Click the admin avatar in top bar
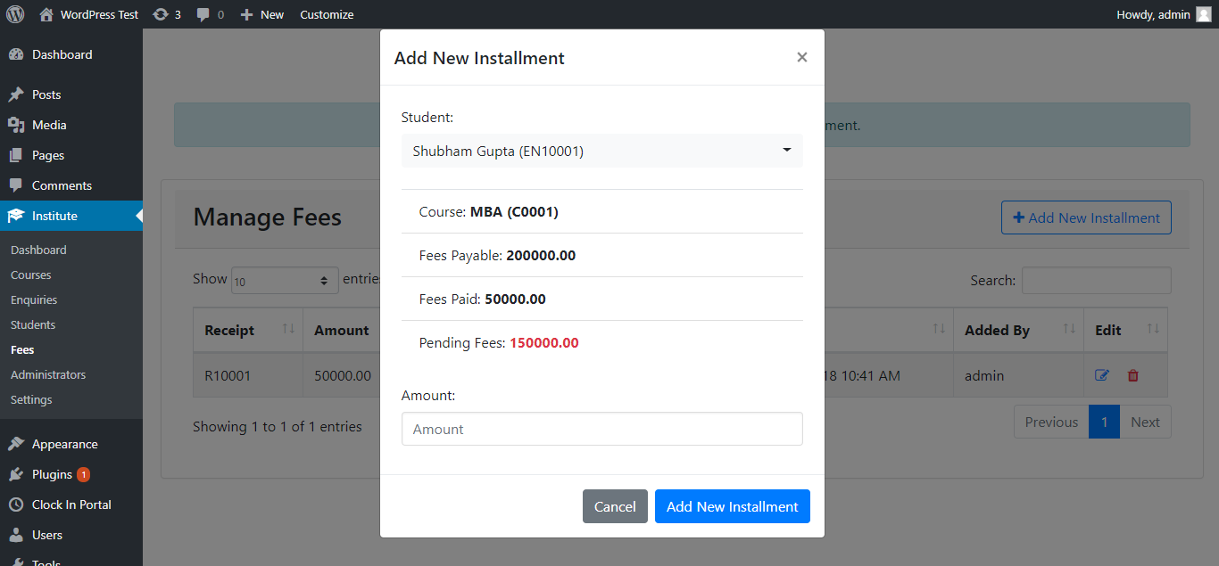Viewport: 1219px width, 566px height. [1204, 14]
